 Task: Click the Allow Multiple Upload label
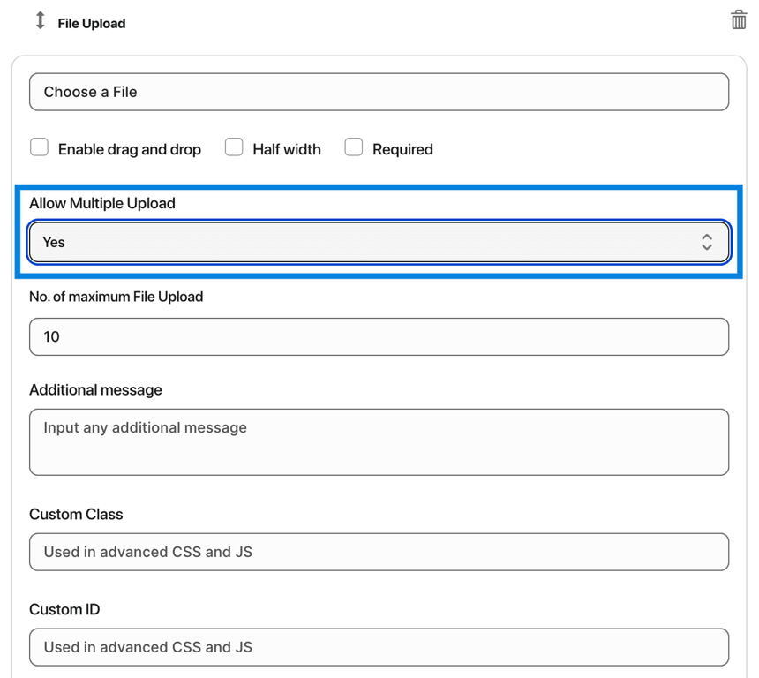(102, 203)
